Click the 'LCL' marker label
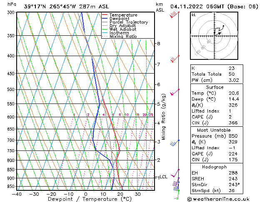The width and height of the screenshot is (262, 202). coord(163,177)
